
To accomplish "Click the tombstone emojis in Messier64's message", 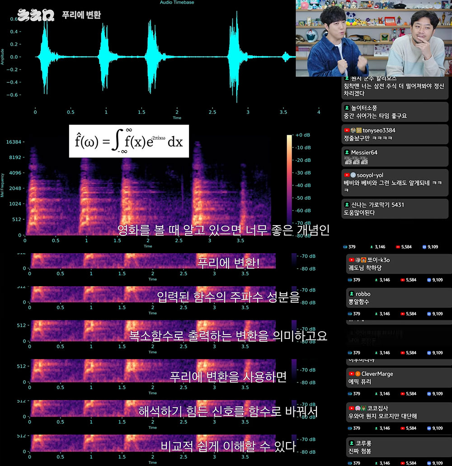I will pos(354,160).
